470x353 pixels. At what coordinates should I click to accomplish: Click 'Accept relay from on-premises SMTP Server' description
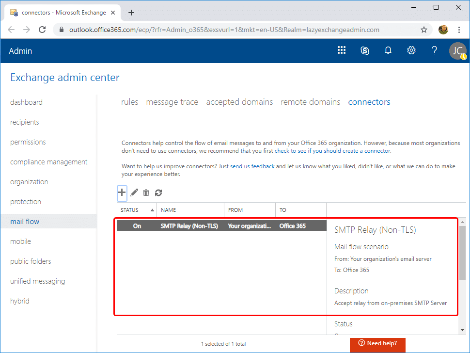[391, 303]
